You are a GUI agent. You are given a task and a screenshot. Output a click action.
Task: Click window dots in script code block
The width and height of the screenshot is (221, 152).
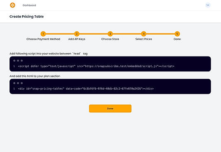coord(18,61)
